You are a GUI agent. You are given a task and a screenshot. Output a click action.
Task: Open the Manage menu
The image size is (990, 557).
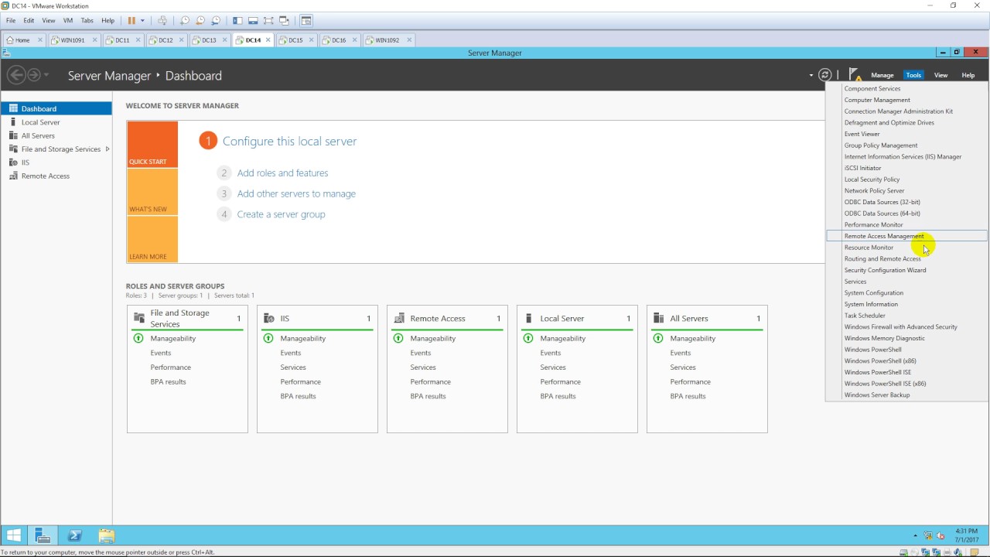tap(882, 75)
